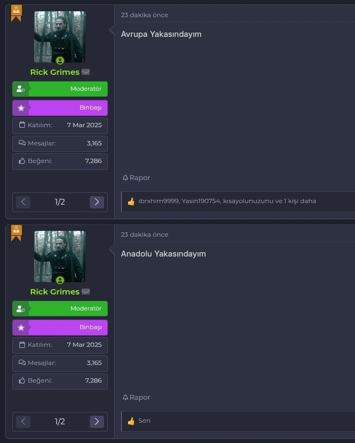Click the orange bookmark badge on second post
The height and width of the screenshot is (443, 355).
pyautogui.click(x=16, y=233)
